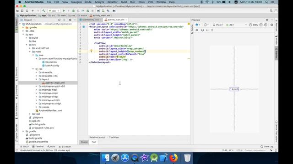Viewport: 293px width, 164px height.
Task: Toggle the Palette side stripe button
Action: 192,29
